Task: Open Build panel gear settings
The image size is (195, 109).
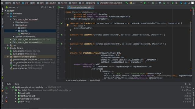Action: coord(186,84)
